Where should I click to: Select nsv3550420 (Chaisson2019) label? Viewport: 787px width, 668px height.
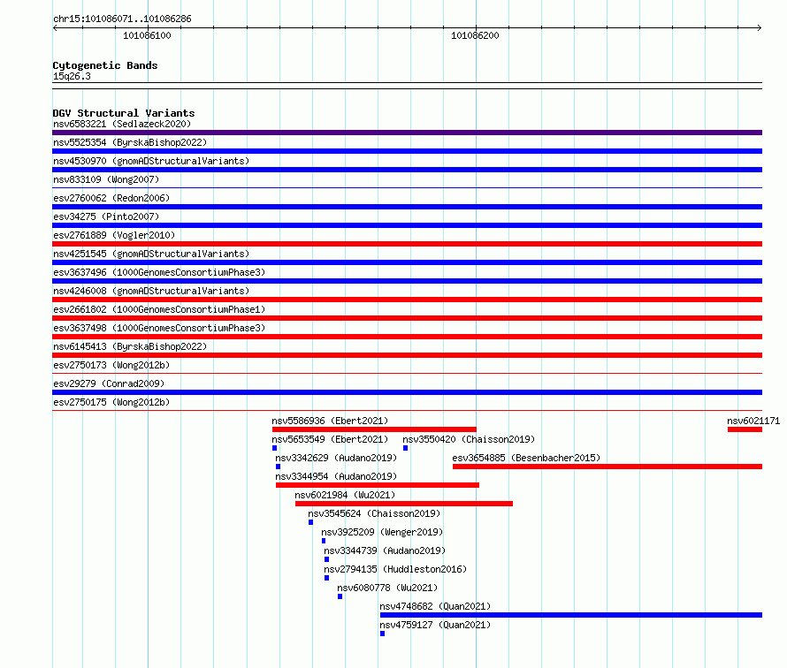pyautogui.click(x=469, y=439)
